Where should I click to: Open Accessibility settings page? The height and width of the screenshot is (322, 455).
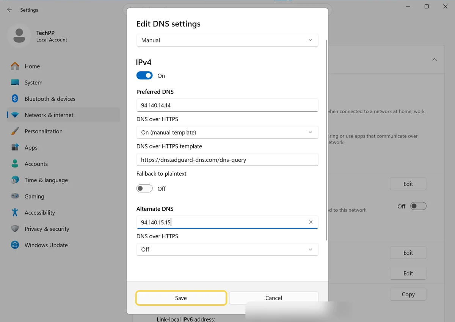pos(64,213)
